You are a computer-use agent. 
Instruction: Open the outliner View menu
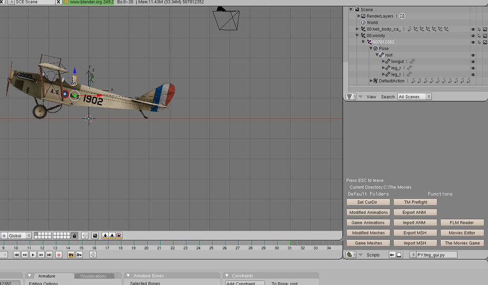[371, 97]
